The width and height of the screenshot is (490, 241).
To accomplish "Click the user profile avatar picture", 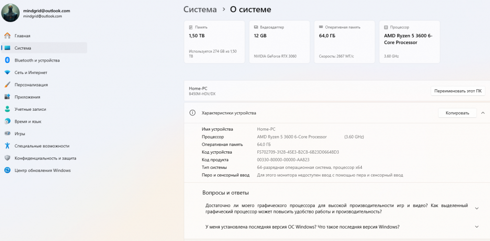I will [11, 13].
